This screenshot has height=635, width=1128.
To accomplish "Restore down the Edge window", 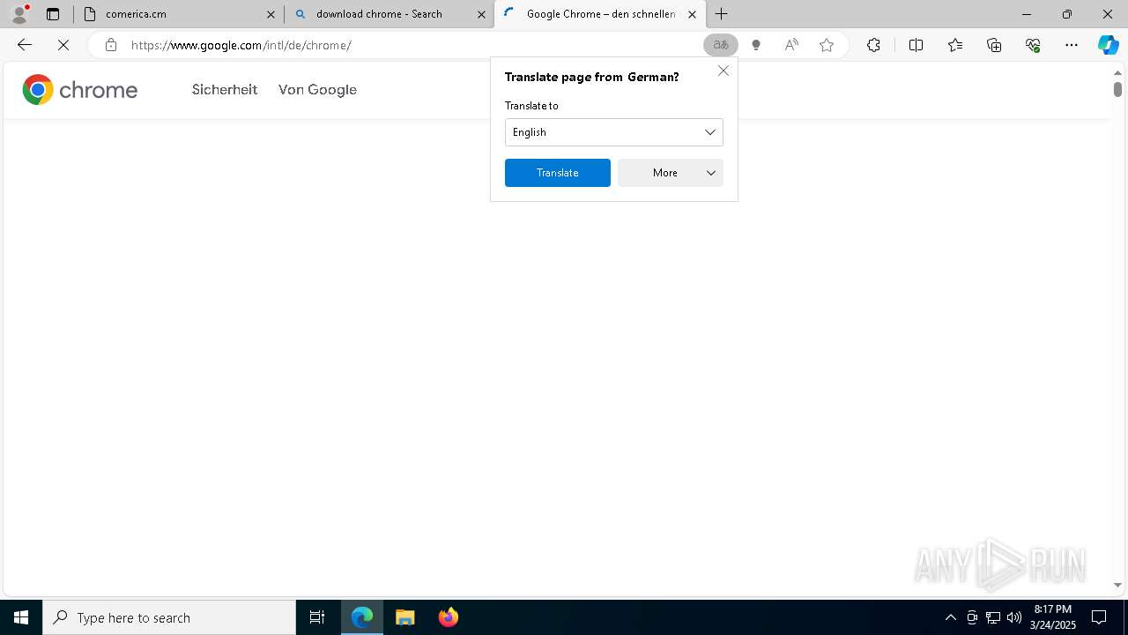I will pyautogui.click(x=1067, y=14).
